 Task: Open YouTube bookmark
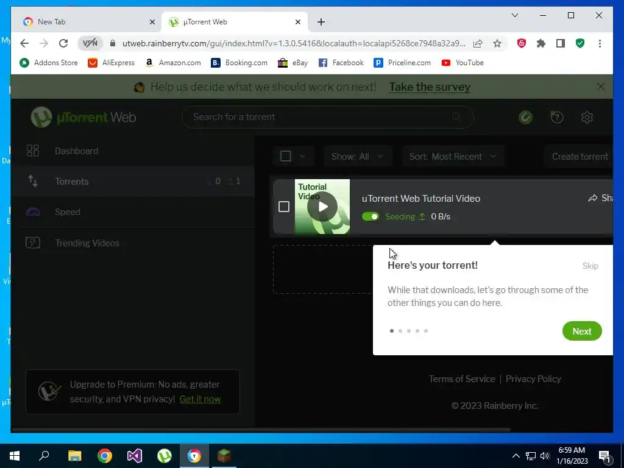tap(463, 63)
